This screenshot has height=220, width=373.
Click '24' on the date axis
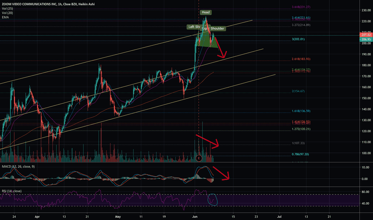[14, 217]
